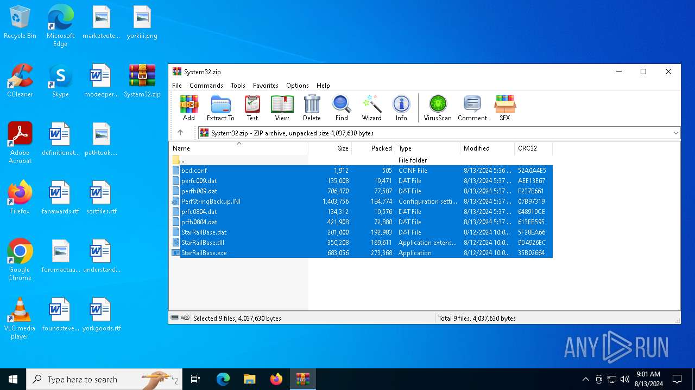Sort by the Name column header
This screenshot has height=390, width=695.
click(x=238, y=148)
